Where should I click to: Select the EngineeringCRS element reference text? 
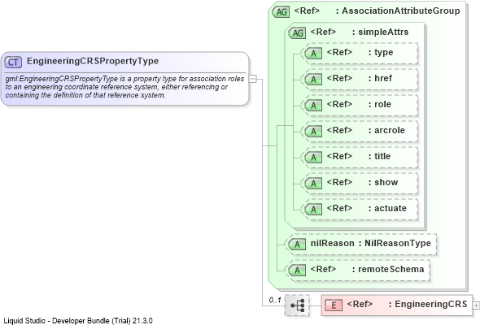(407, 304)
